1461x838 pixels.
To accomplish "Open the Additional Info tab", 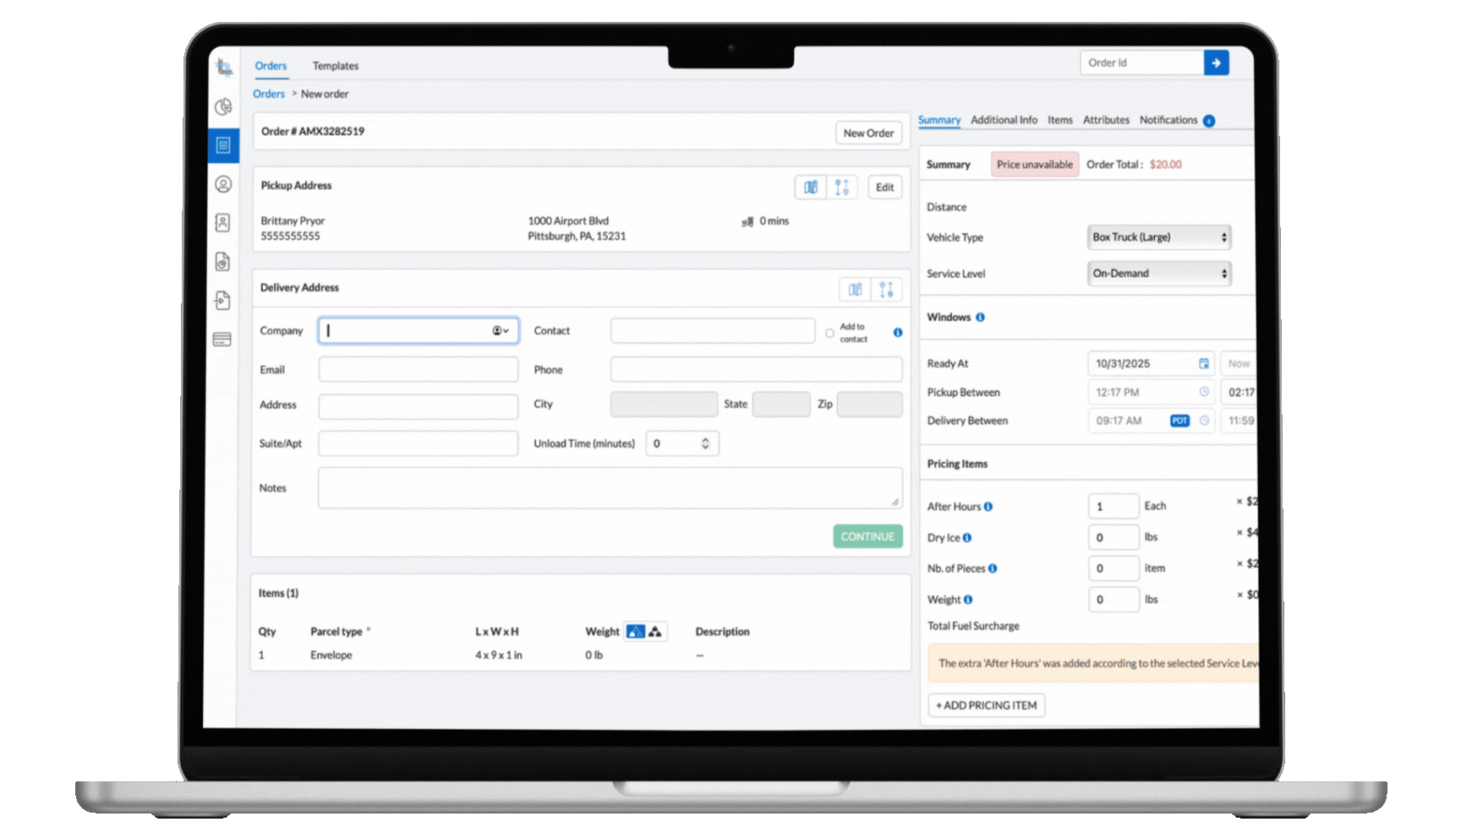I will pyautogui.click(x=1004, y=120).
